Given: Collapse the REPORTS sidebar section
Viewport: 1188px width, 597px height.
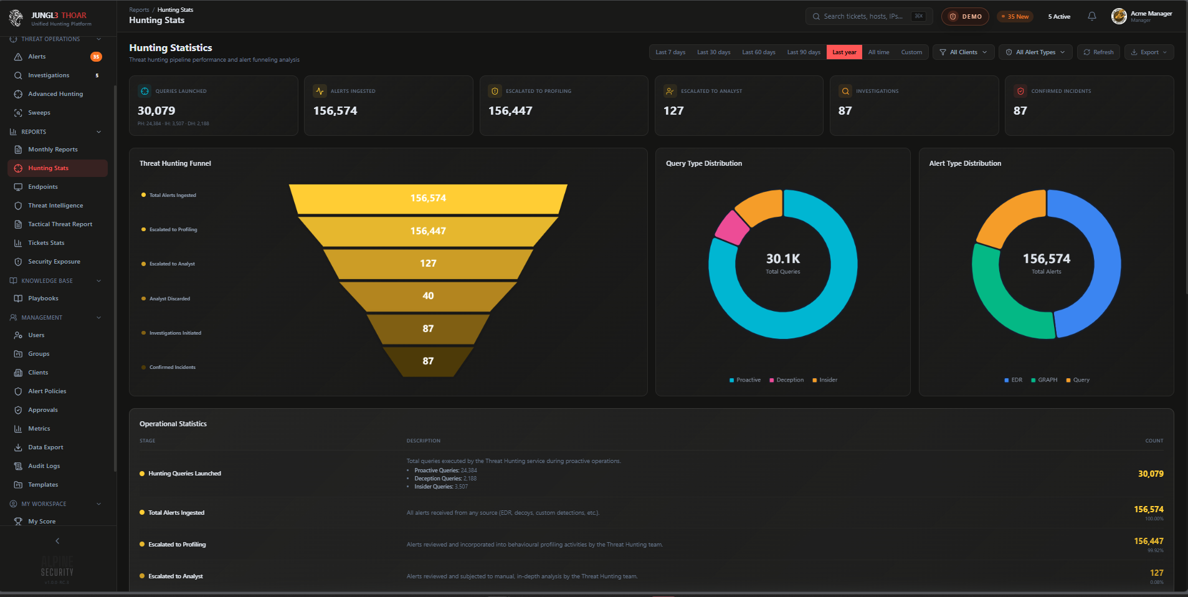Looking at the screenshot, I should pos(98,132).
